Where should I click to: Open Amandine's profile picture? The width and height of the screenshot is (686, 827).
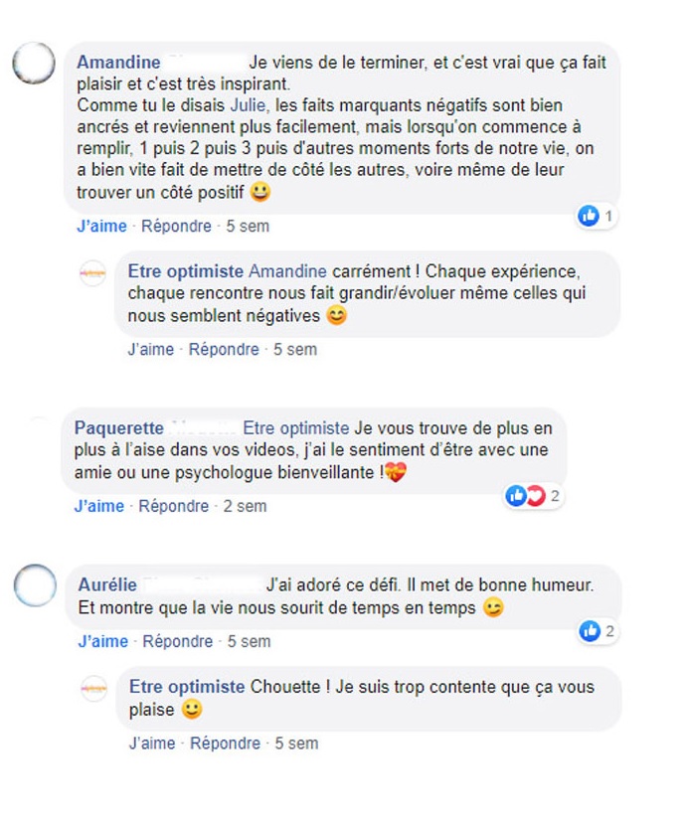(x=34, y=63)
